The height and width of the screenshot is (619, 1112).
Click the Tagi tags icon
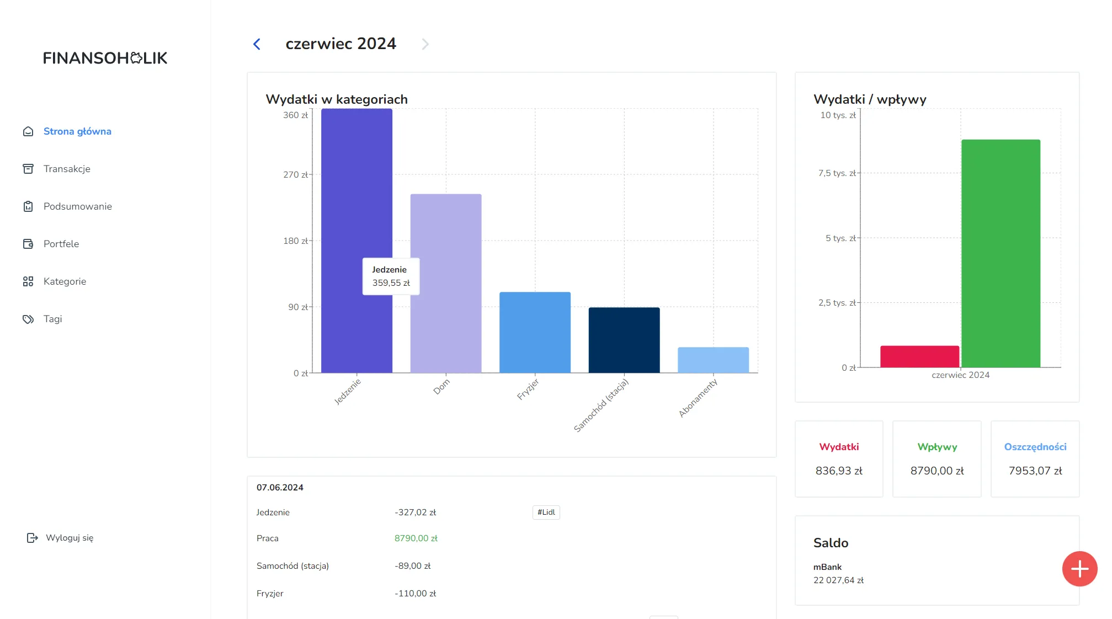28,319
